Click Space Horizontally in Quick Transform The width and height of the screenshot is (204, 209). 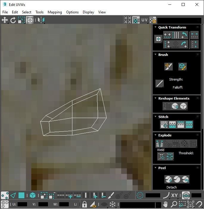(x=194, y=35)
